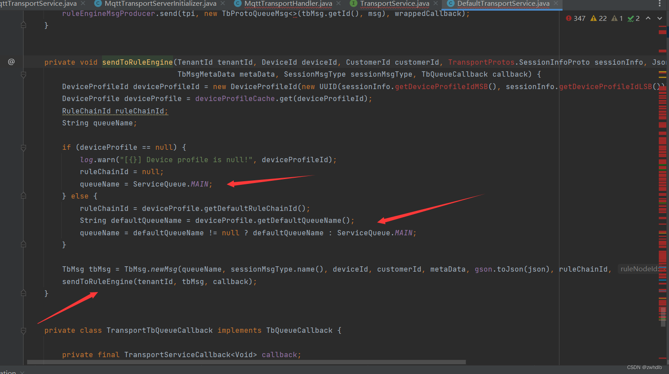This screenshot has height=374, width=669.
Task: Place cursor on sendToRuleEngine method declaration name
Action: click(x=138, y=62)
